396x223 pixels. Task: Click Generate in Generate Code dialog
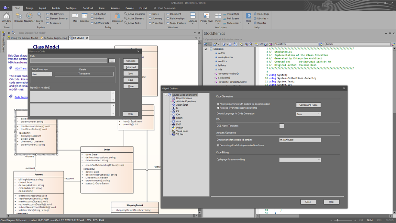131,61
